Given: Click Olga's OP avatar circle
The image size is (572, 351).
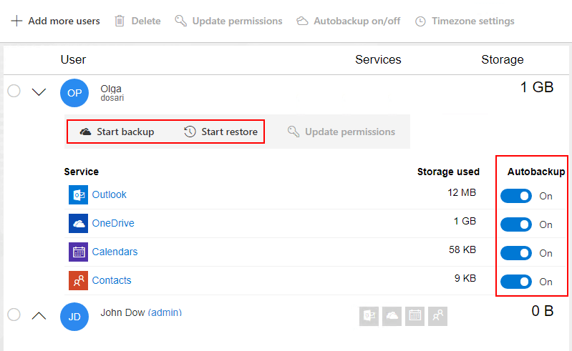Looking at the screenshot, I should point(74,93).
